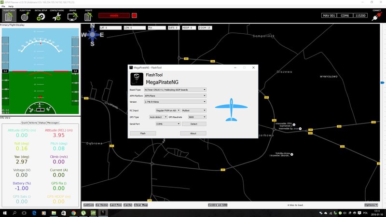Switch to the Status tab in Info View
Viewport: 386px width, 217px height.
click(42, 123)
